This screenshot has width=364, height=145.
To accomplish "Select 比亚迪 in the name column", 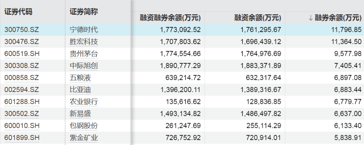I will click(80, 90).
